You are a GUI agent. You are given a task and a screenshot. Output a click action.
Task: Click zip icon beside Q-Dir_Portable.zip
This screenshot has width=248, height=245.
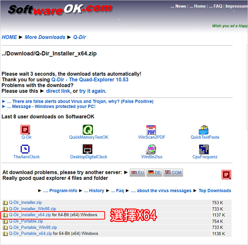coord(5,221)
